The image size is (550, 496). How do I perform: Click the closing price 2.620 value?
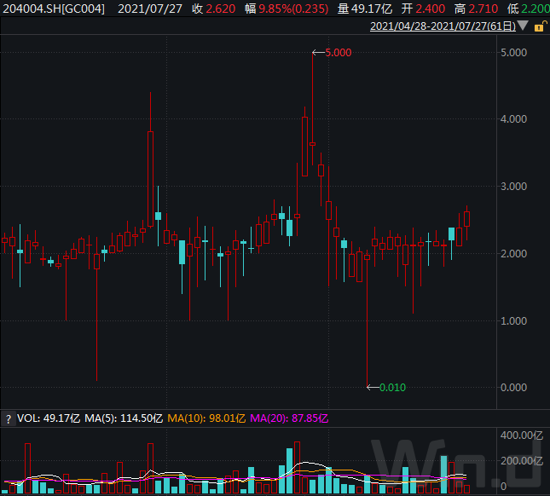click(221, 9)
